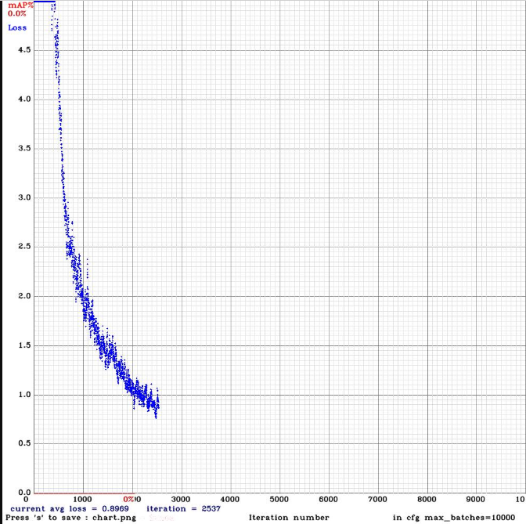Click the y-axis value '2.5'
Image resolution: width=526 pixels, height=524 pixels.
tap(24, 247)
